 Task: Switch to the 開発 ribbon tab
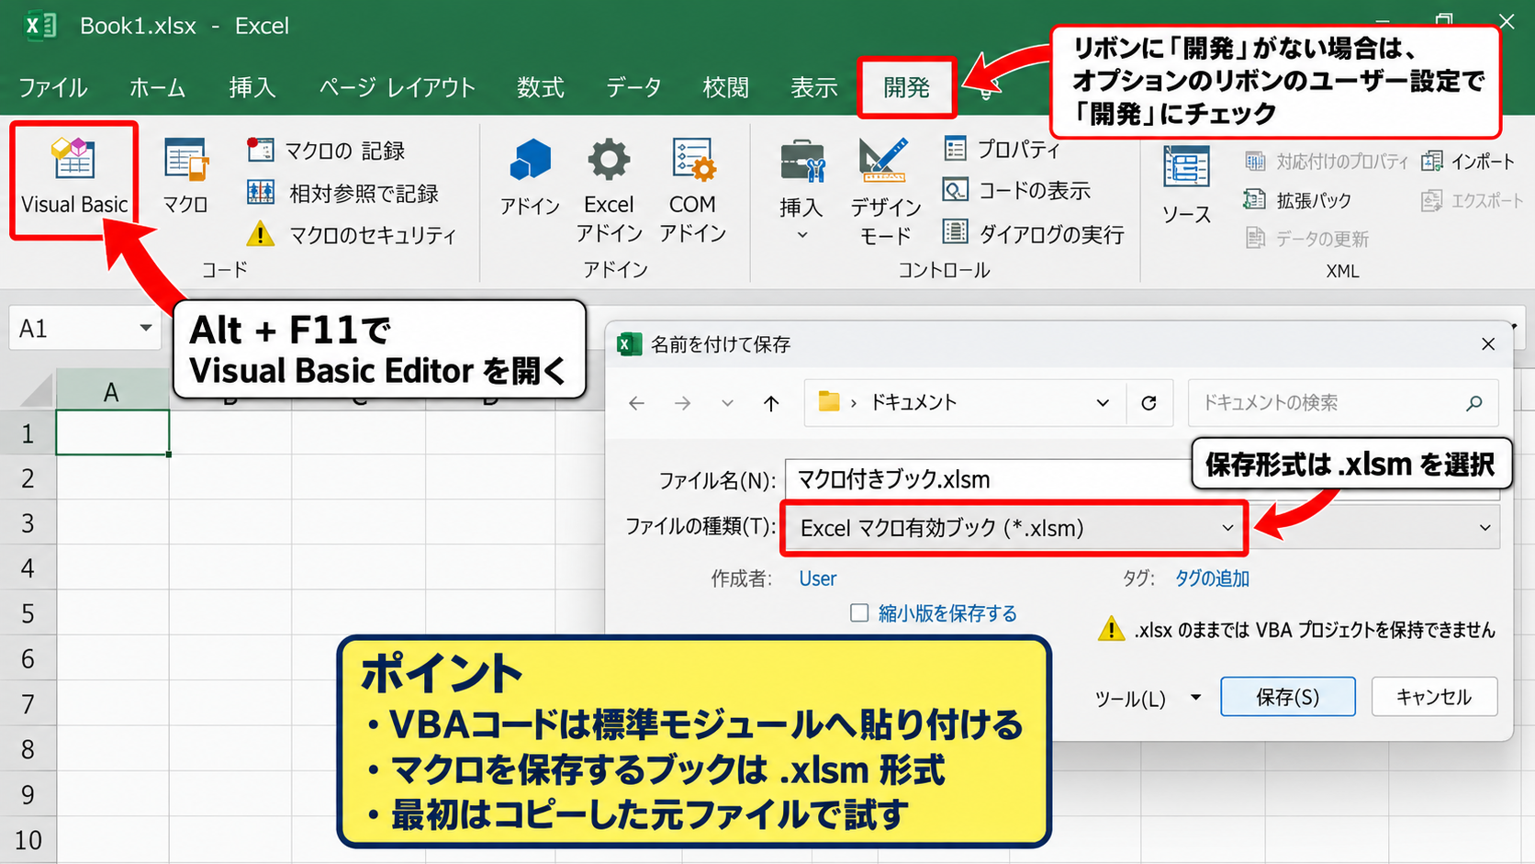point(906,87)
